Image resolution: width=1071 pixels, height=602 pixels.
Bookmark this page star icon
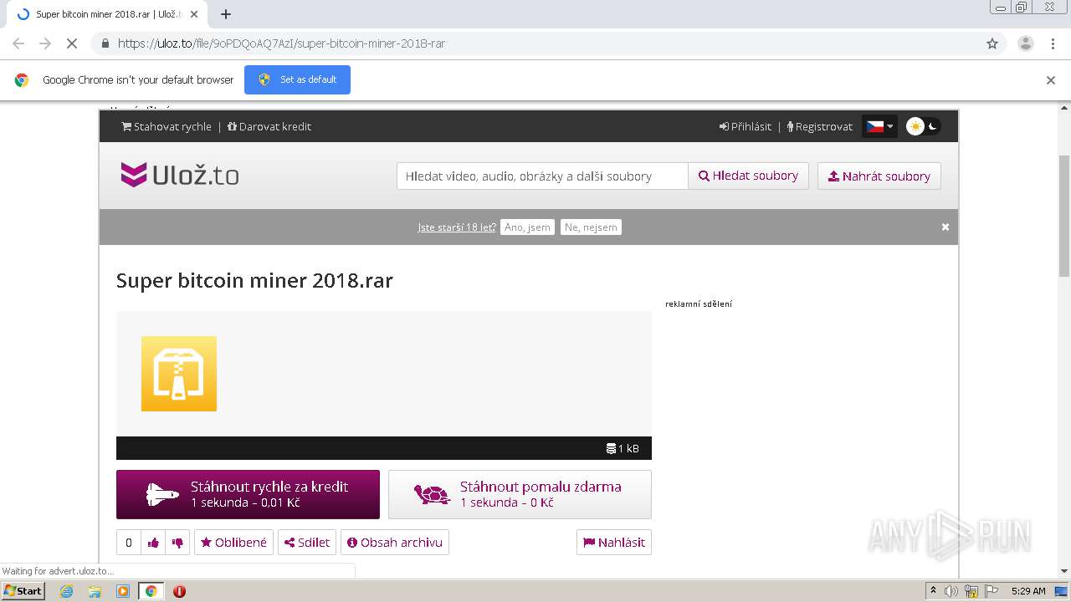[992, 43]
